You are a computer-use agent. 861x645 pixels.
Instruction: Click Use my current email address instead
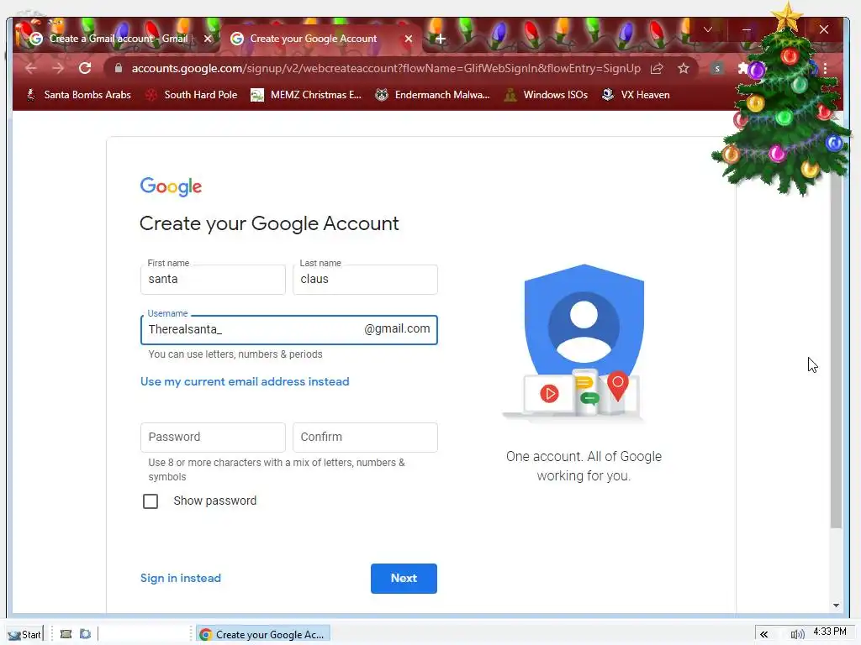(x=245, y=382)
